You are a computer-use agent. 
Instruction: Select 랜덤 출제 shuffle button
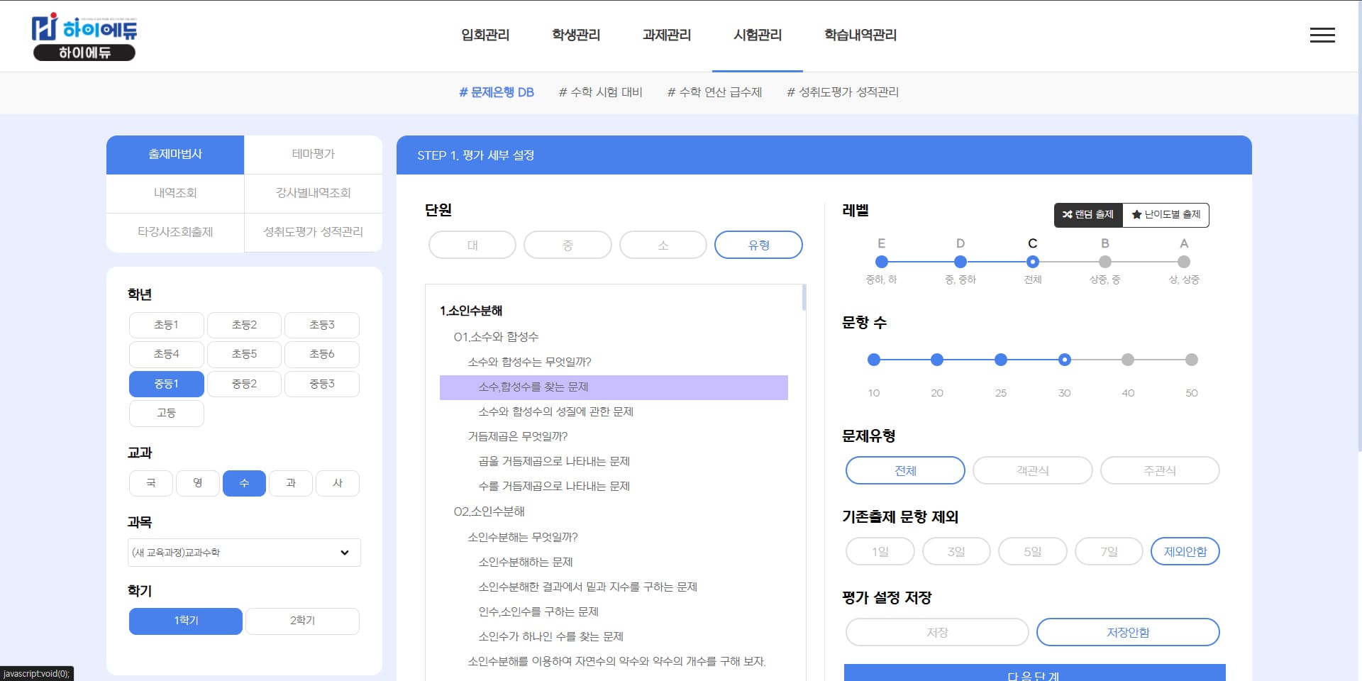pyautogui.click(x=1088, y=214)
